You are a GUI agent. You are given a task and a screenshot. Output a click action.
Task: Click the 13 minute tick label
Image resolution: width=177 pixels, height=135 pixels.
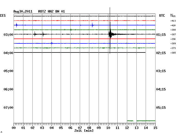tap(136, 128)
